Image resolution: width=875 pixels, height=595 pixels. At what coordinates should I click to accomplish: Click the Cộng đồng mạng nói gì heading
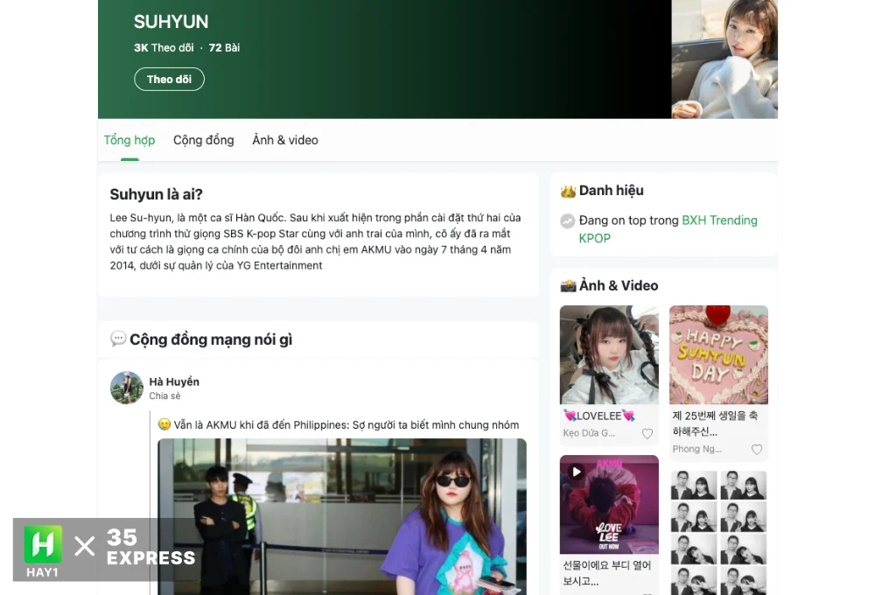[211, 339]
